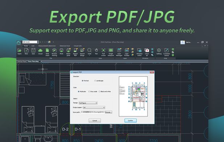Open the Cloud note tab
This screenshot has width=224, height=142.
78,46
